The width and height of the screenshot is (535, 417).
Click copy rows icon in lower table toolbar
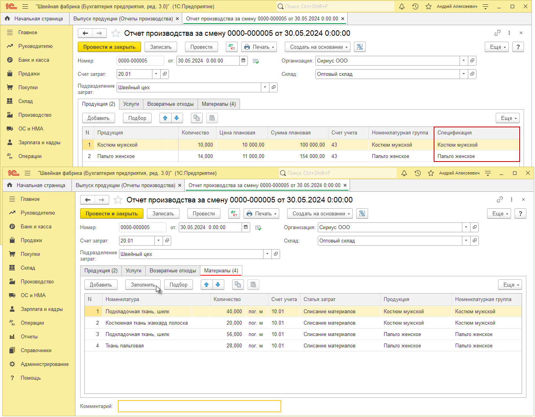pos(238,285)
